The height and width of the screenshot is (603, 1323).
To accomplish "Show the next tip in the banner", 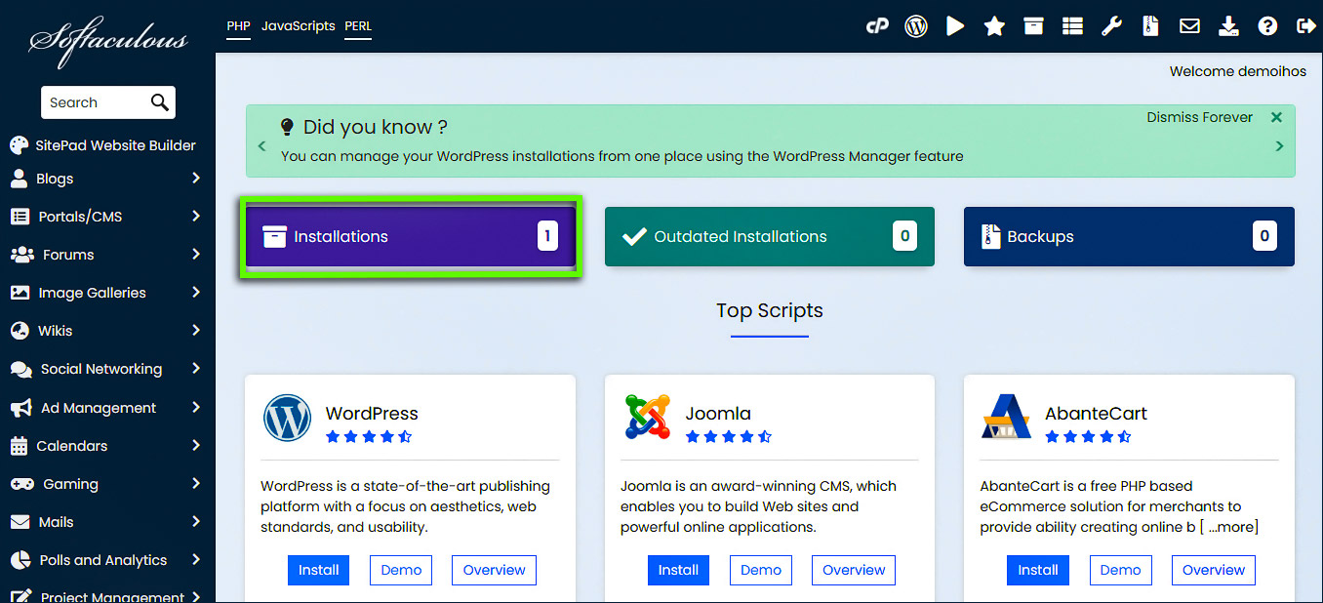I will 1279,146.
